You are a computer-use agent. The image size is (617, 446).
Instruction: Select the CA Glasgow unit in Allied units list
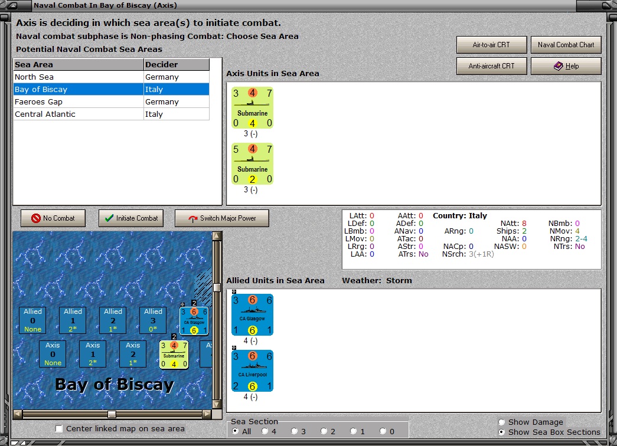(252, 314)
